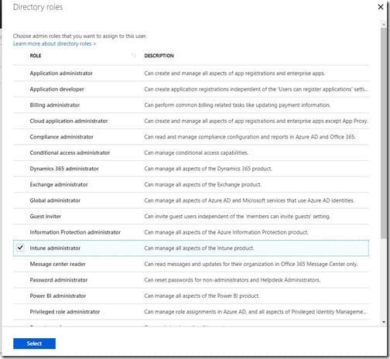Click the description about the Intune product
The width and height of the screenshot is (390, 359).
199,248
